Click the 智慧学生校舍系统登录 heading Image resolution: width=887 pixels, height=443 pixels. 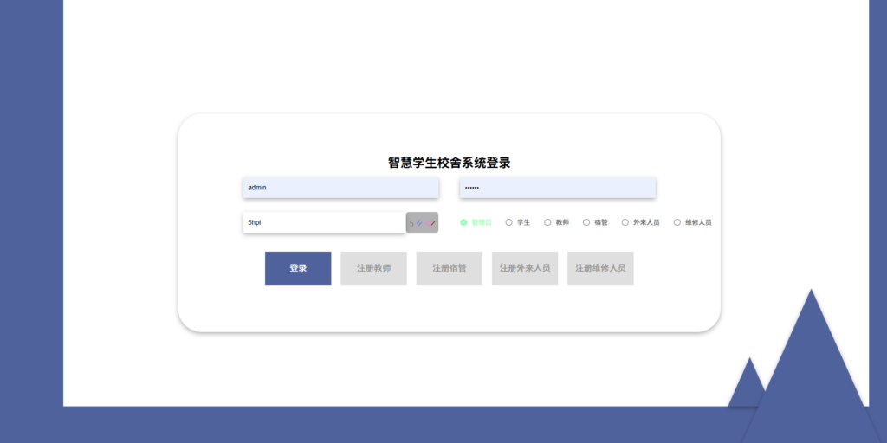pyautogui.click(x=450, y=163)
